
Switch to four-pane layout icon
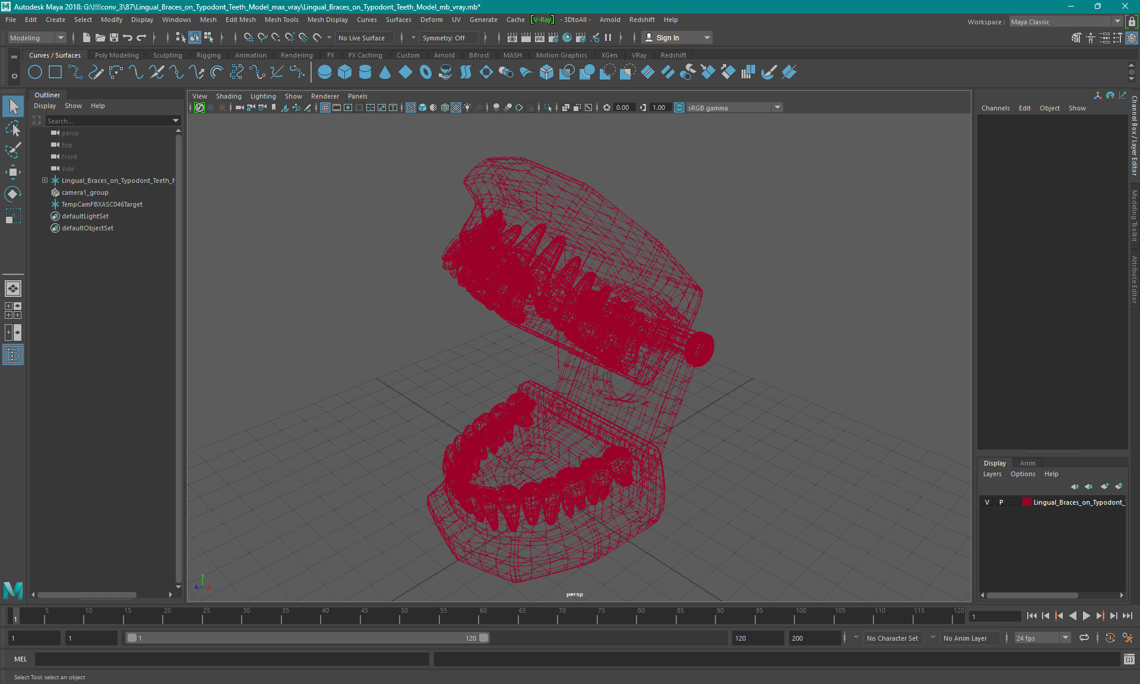(13, 311)
